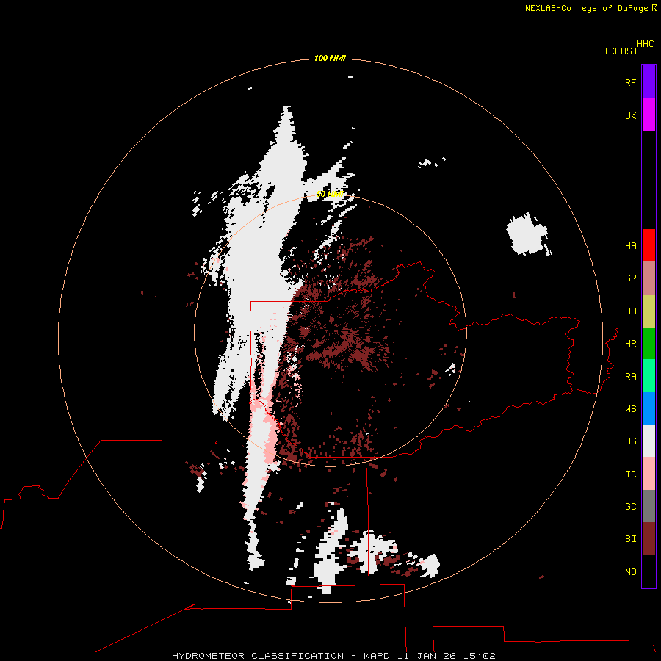
Task: Click the HYDROMETEOR CLASSIFICATION title text
Action: 258,656
